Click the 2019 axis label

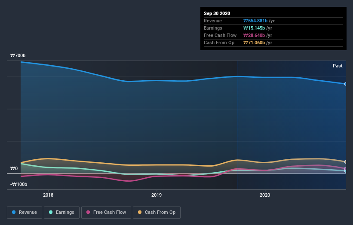157,195
